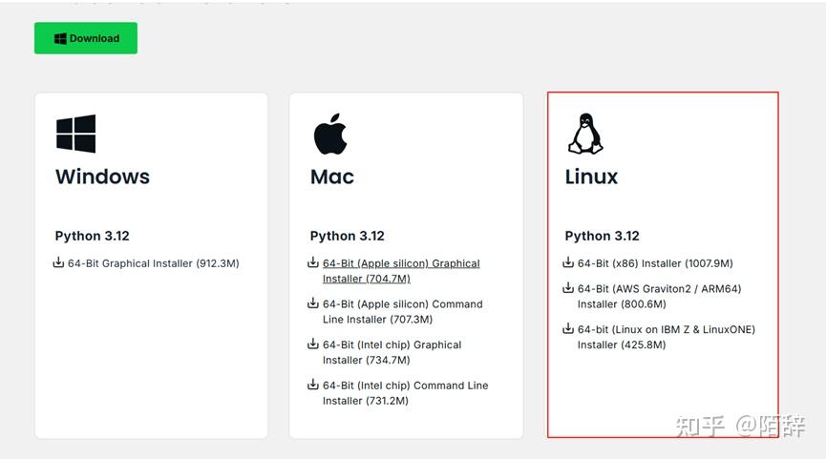Click the Windows logo icon
This screenshot has height=459, width=826.
coord(75,134)
